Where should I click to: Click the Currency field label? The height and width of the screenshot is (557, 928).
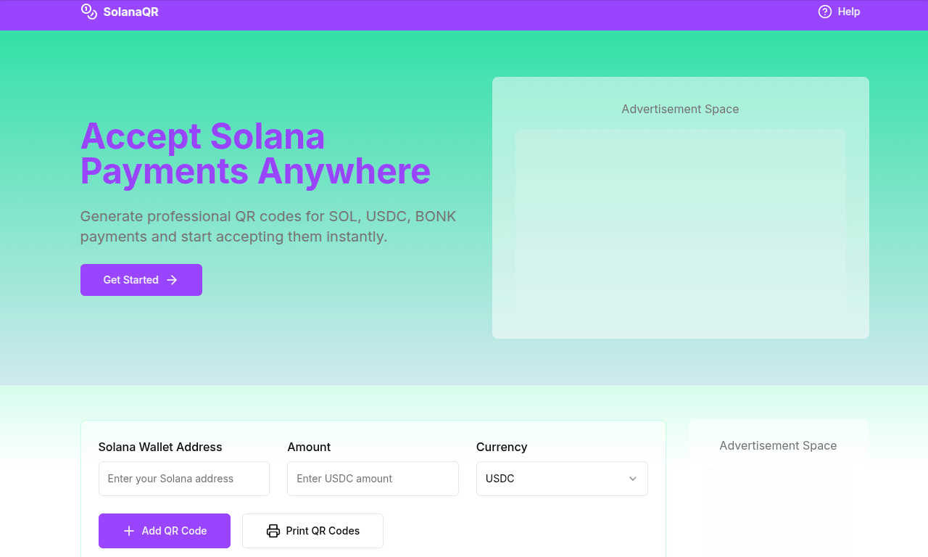pyautogui.click(x=502, y=447)
